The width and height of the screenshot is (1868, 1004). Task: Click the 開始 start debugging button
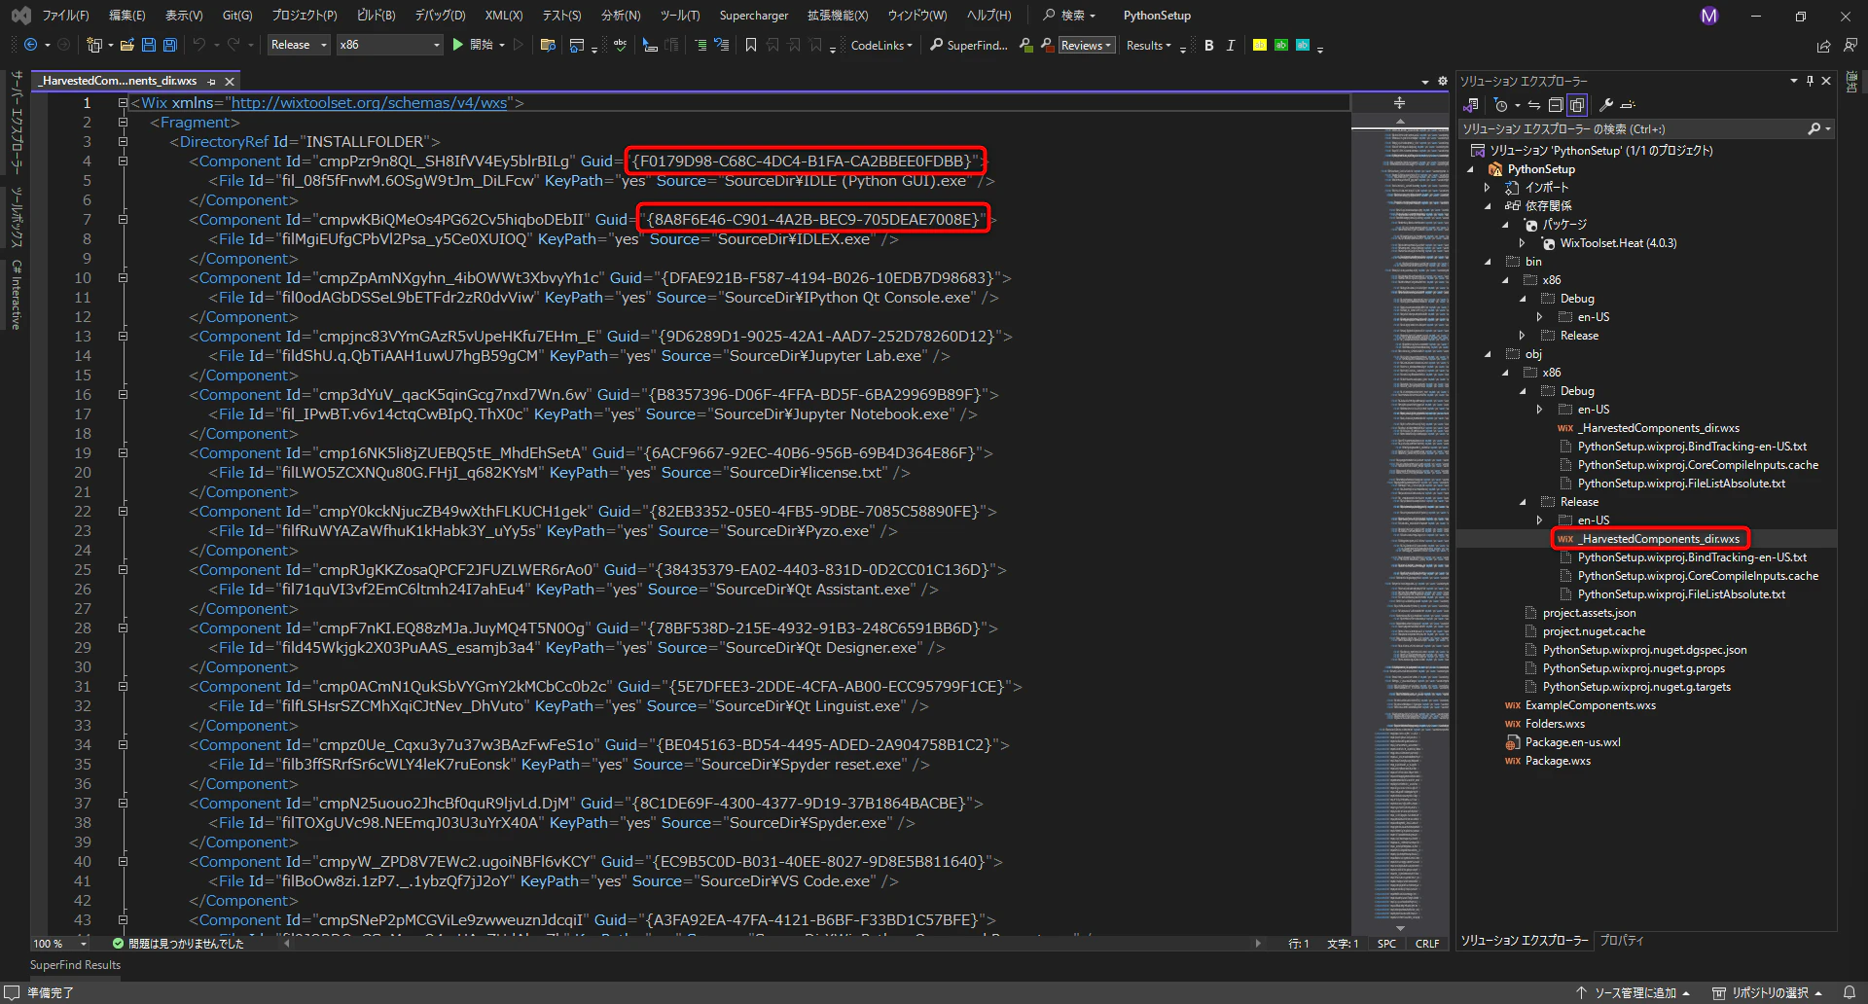click(473, 45)
